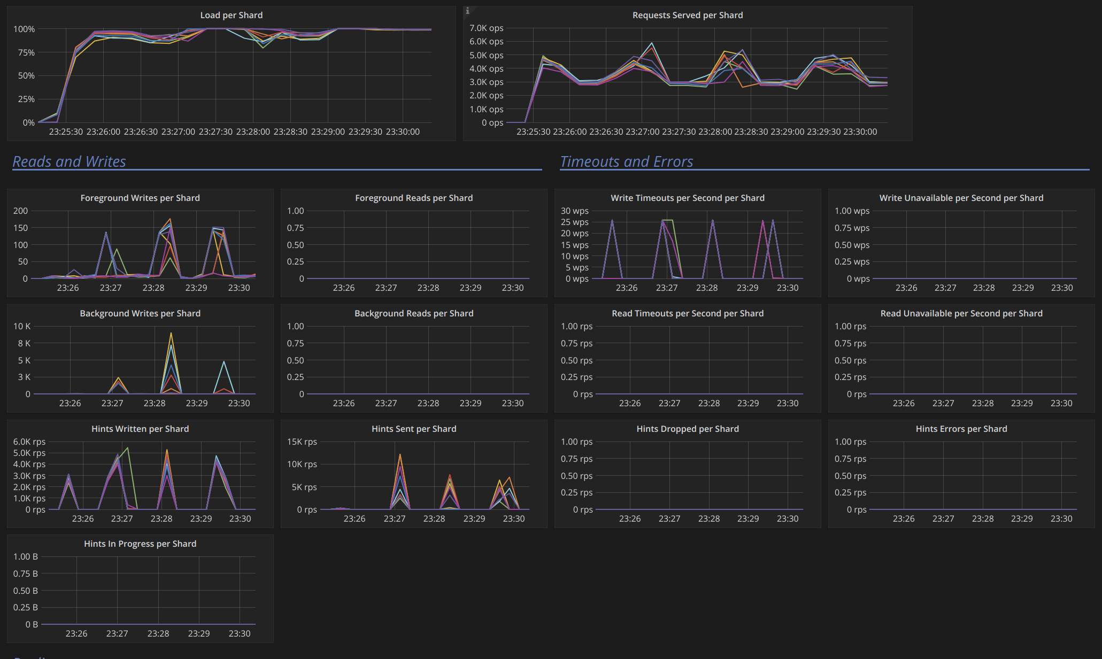Open the Load per Shard panel title menu
Viewport: 1102px width, 659px height.
pos(231,15)
